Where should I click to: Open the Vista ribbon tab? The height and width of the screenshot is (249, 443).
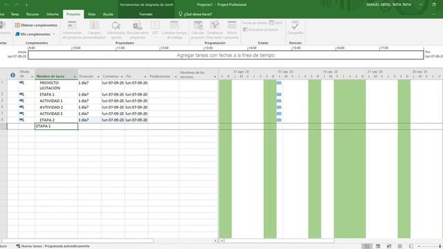(91, 14)
